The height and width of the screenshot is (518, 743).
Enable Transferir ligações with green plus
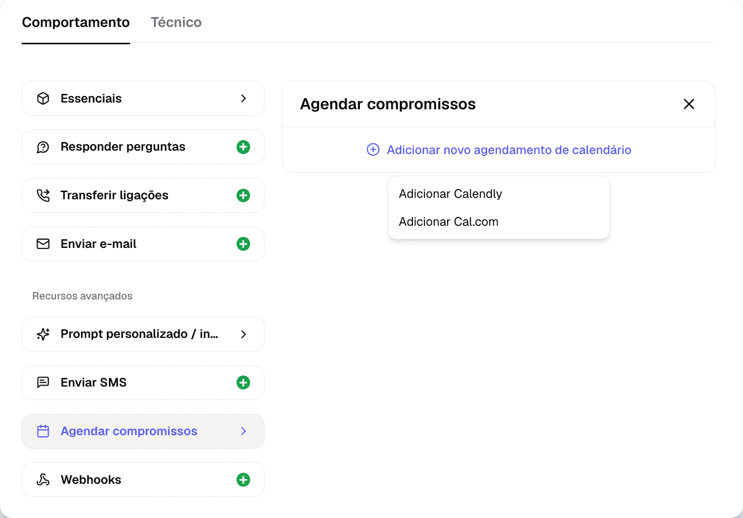[243, 195]
